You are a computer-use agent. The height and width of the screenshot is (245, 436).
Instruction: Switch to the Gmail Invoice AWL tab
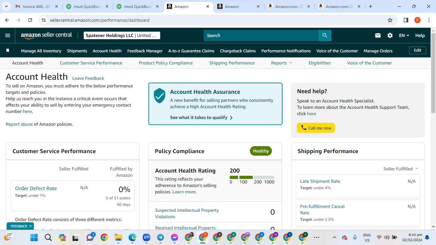37,6
